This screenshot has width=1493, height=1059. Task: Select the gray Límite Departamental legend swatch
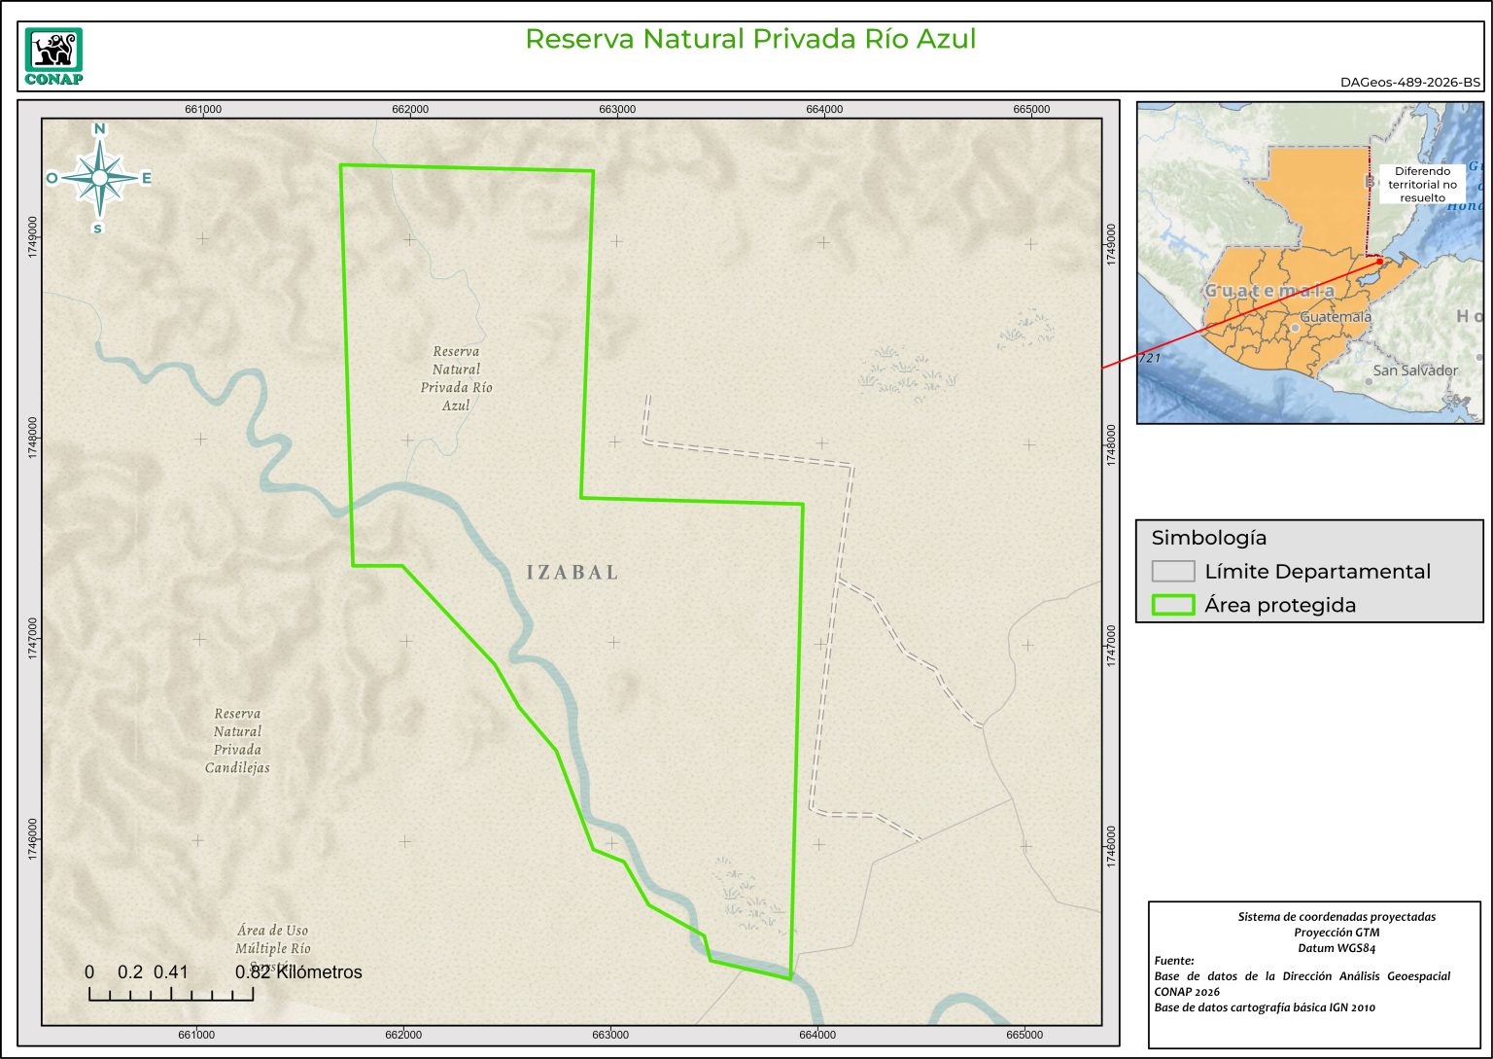click(1172, 571)
